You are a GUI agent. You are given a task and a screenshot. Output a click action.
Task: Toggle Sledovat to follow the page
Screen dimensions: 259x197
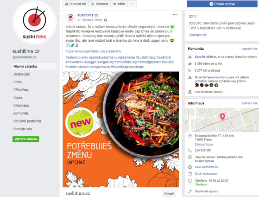point(100,4)
